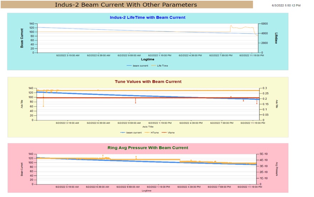The height and width of the screenshot is (197, 314).
Task: Click the '1E-10' tick on the Avg Pressure axis
Action: pos(264,178)
